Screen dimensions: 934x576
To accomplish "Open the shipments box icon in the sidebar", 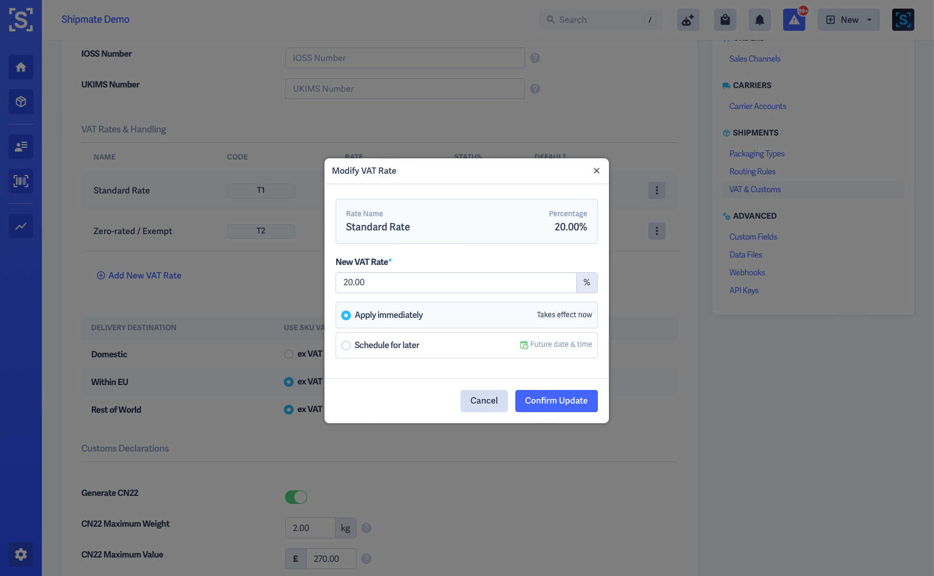I will 21,102.
